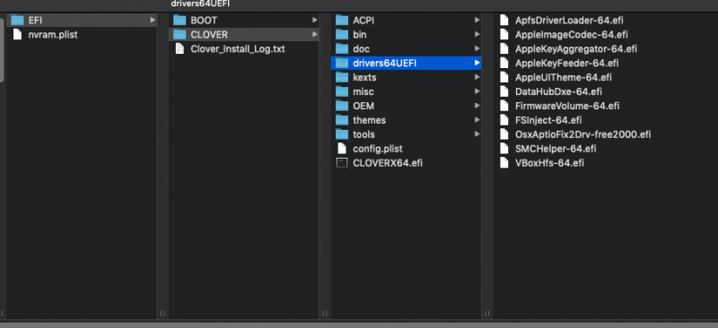Expand the tools folder arrow

(477, 134)
